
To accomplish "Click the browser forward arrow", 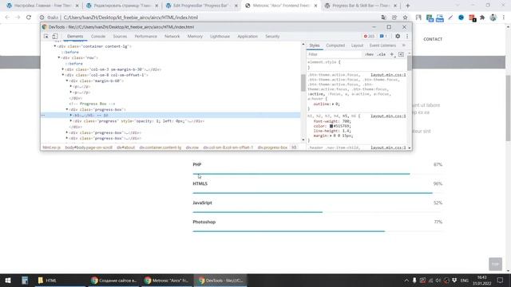I will pyautogui.click(x=18, y=18).
